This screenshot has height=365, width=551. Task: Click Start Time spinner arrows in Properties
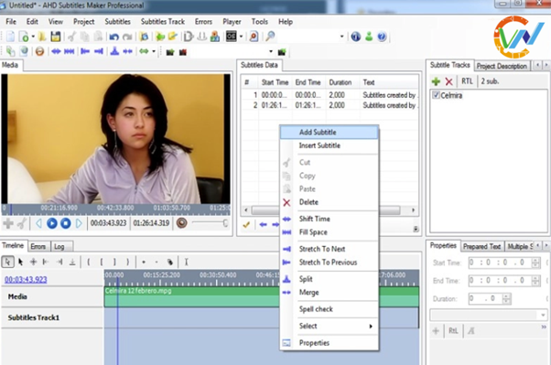click(x=535, y=263)
